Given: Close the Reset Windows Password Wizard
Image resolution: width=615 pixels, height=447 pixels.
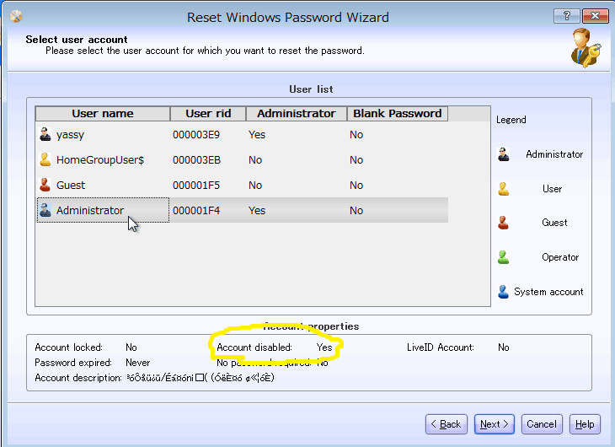Looking at the screenshot, I should pyautogui.click(x=595, y=16).
